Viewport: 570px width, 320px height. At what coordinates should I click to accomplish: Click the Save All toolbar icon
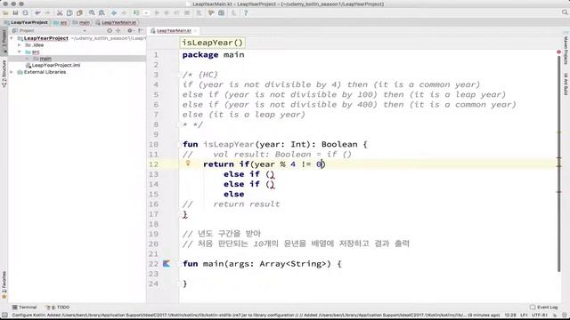tap(15, 13)
